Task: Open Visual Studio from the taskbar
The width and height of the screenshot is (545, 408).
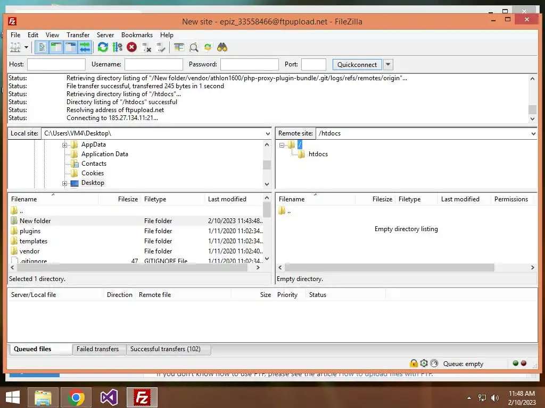Action: click(x=109, y=397)
